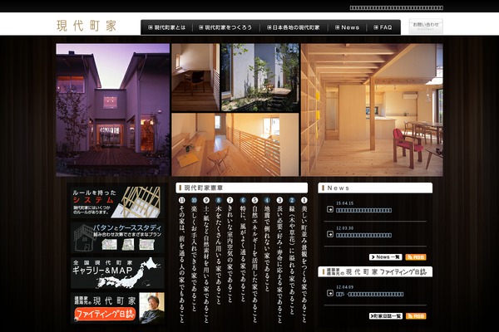Click the arrow icon beside the 15.04.15 news item

pos(330,209)
